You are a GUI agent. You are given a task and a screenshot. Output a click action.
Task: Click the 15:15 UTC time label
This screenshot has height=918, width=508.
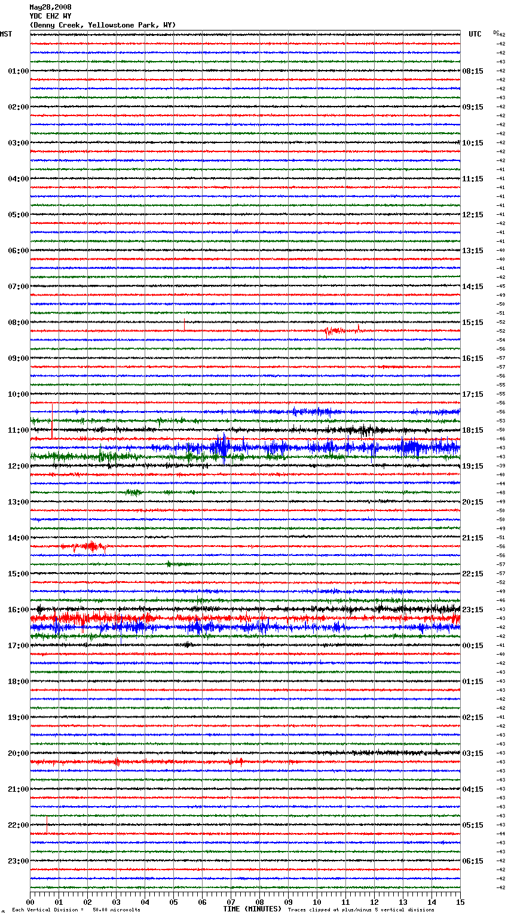pyautogui.click(x=473, y=323)
